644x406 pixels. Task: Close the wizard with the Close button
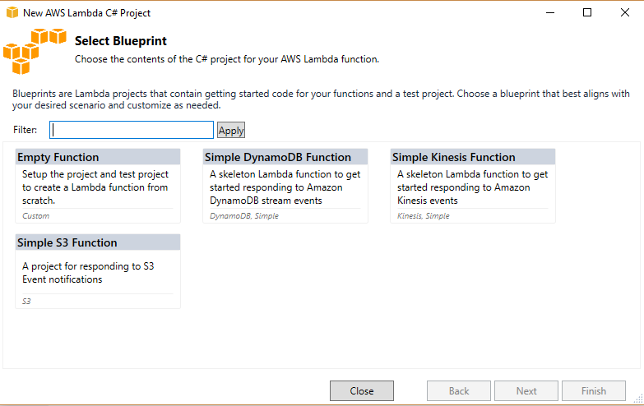tap(362, 391)
